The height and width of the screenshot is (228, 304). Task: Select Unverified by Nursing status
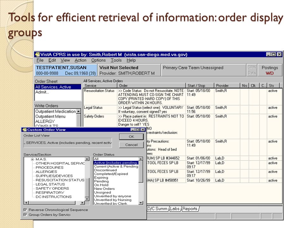pyautogui.click(x=116, y=200)
